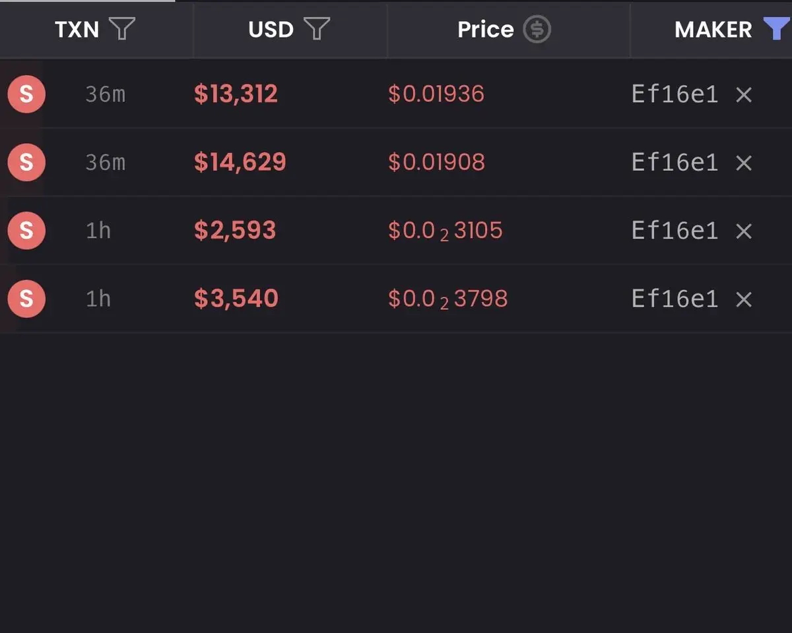Open maker Ef16e1 on the $3,540 row
This screenshot has width=792, height=633.
675,299
